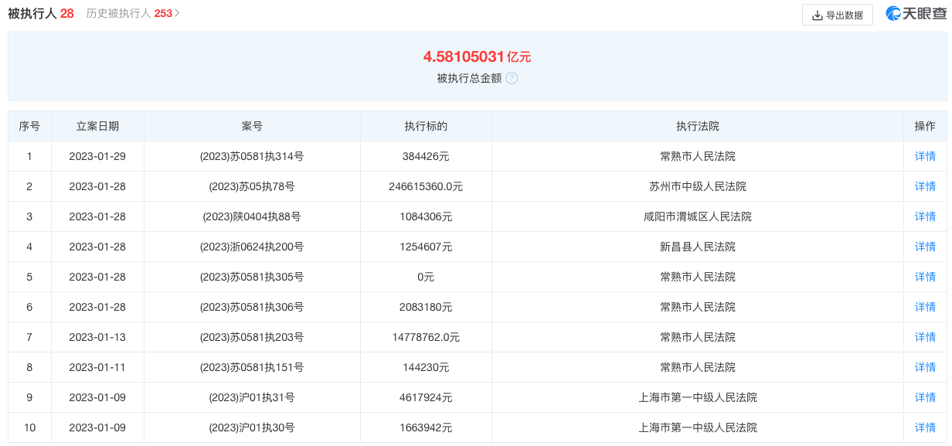952x446 pixels.
Task: Click the amount 1084306元
Action: coord(426,216)
